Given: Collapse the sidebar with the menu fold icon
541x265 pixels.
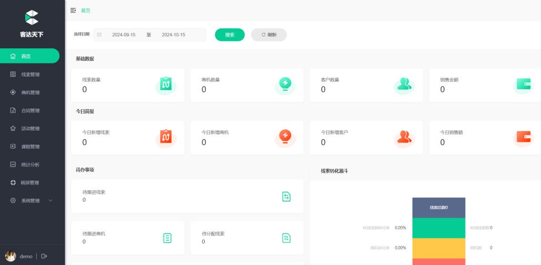Looking at the screenshot, I should 73,10.
